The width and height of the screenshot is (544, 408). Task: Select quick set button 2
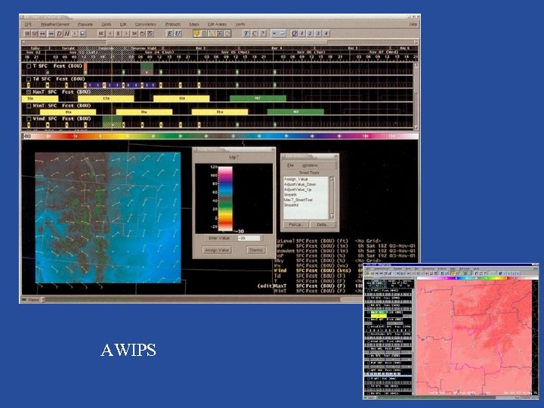coord(311,34)
